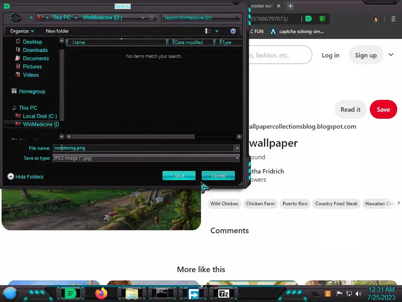This screenshot has width=402, height=302.
Task: Open the browser profile avatar
Action: pyautogui.click(x=376, y=19)
